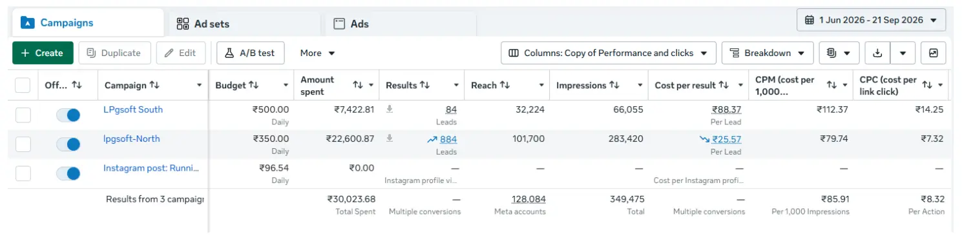The height and width of the screenshot is (239, 962).
Task: Click the 349,475 total impressions value
Action: [627, 199]
